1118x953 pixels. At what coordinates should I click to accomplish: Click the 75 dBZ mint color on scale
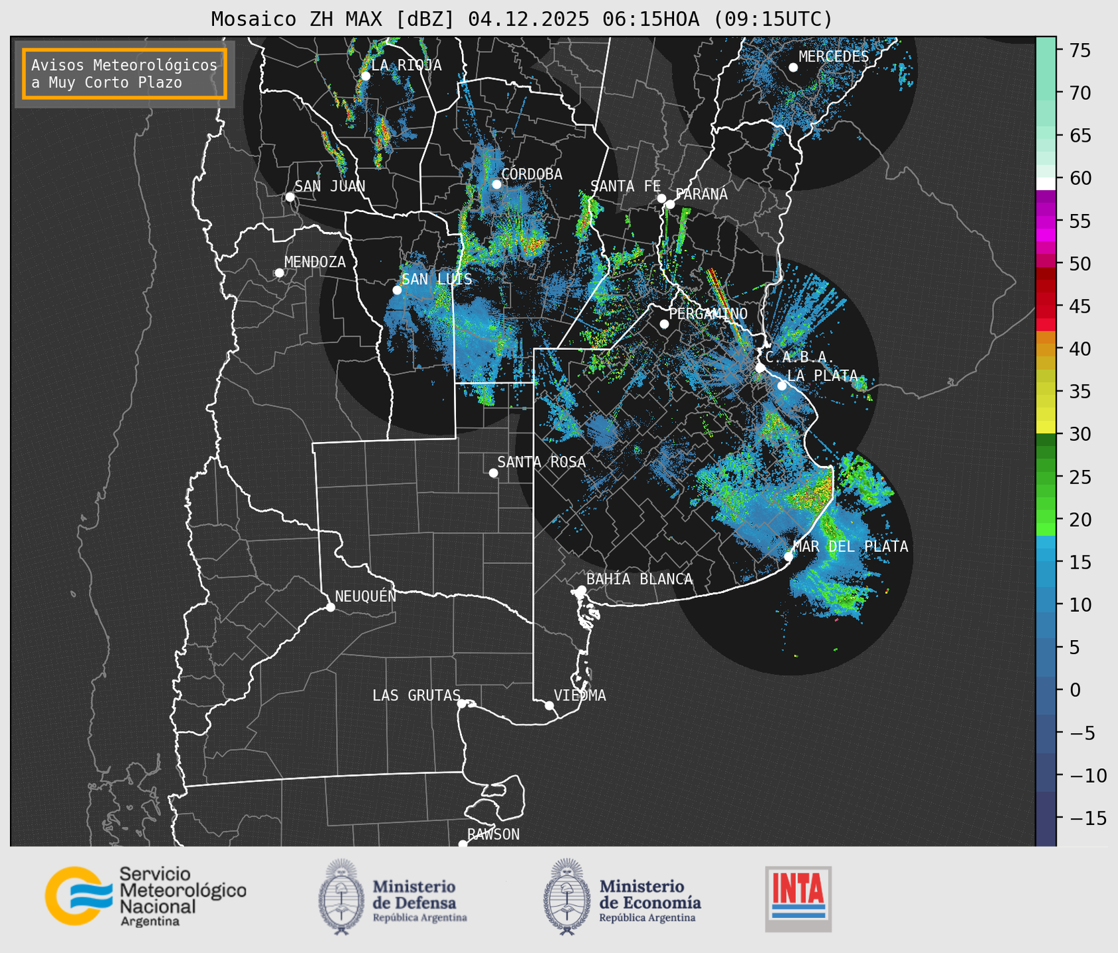[1045, 50]
